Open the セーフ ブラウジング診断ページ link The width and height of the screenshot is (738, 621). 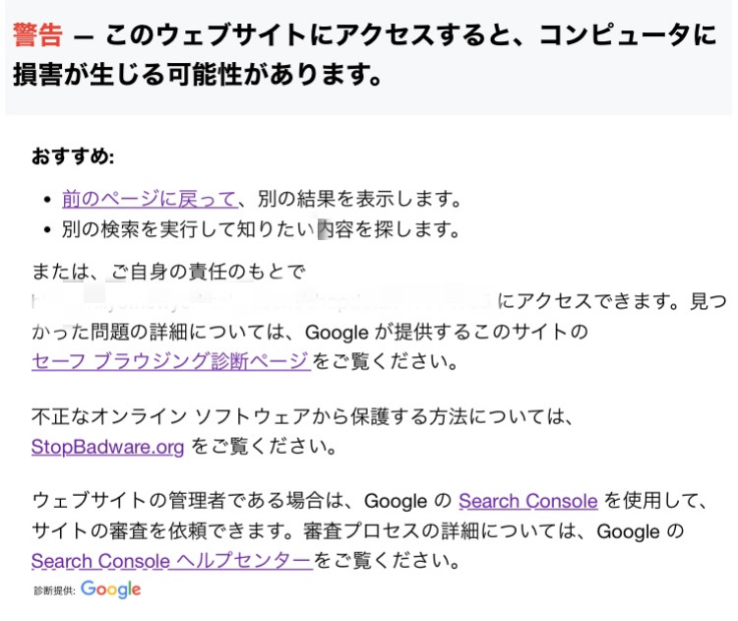click(171, 361)
